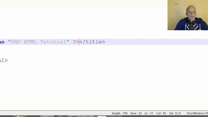Click the "Col : 45" status bar field
208x117 pixels.
[161, 113]
